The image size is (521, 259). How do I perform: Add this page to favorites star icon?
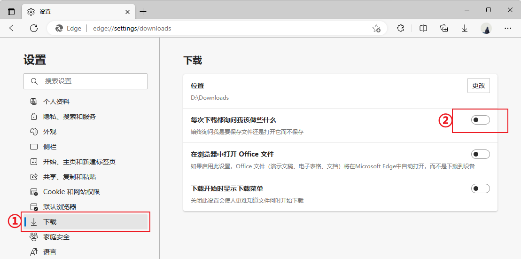[376, 28]
